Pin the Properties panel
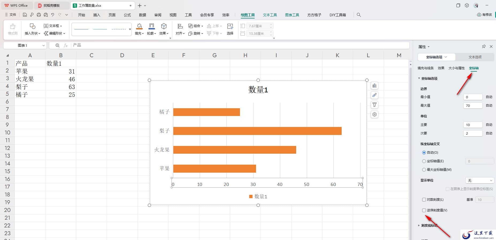Screen dimensions: 496x240 point(484,47)
